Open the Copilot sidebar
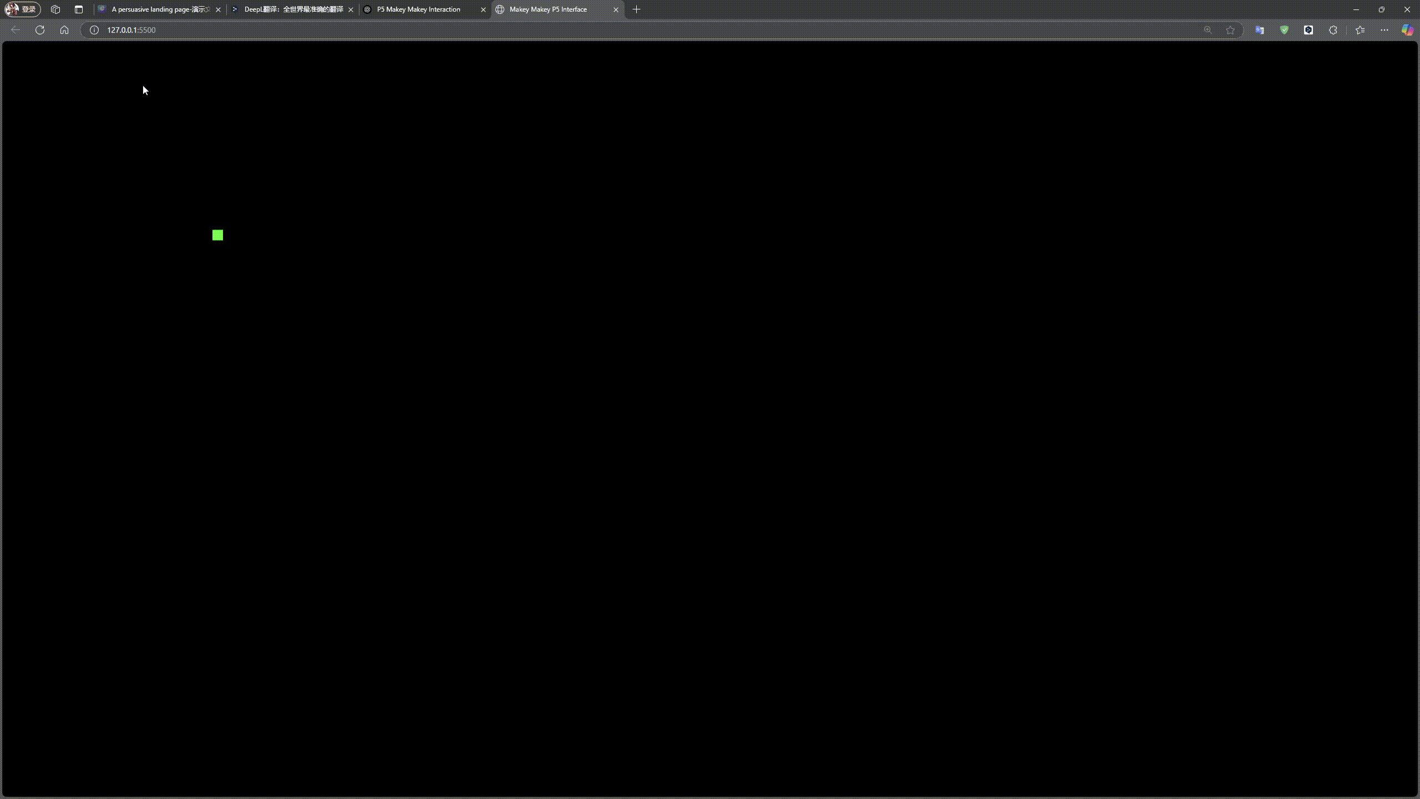The image size is (1420, 799). point(1408,30)
